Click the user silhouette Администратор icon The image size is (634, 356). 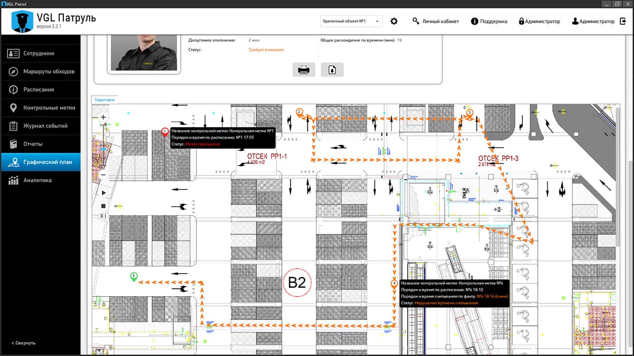[575, 21]
